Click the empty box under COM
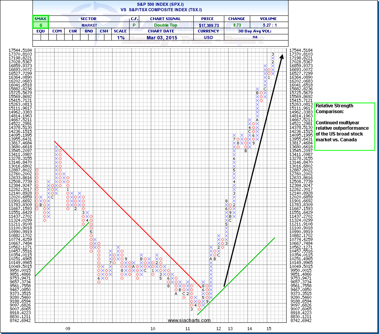 pos(57,37)
